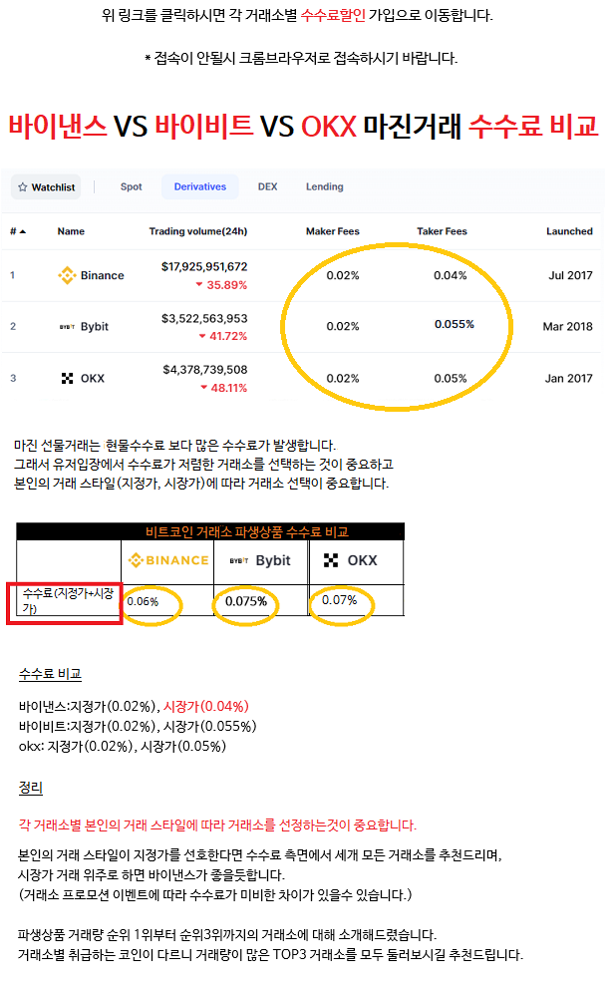Click the Jul 2017 launch date

click(570, 275)
